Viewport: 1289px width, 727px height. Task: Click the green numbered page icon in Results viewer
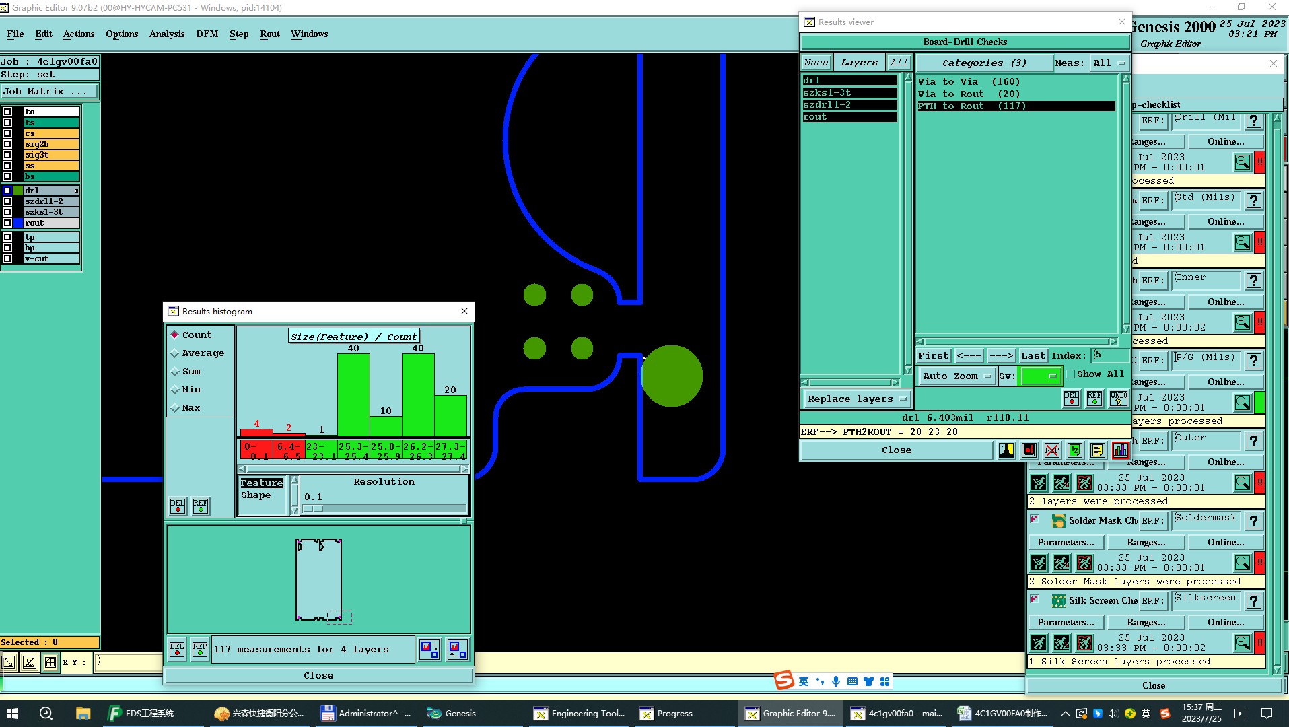pyautogui.click(x=1075, y=450)
